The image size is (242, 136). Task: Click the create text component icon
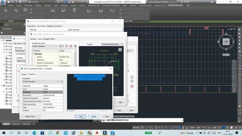pos(61,46)
